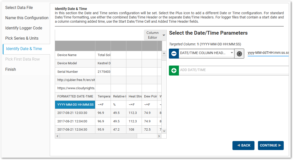Click the remove date/time configuration minus icon
This screenshot has height=160, width=293.
(x=174, y=54)
